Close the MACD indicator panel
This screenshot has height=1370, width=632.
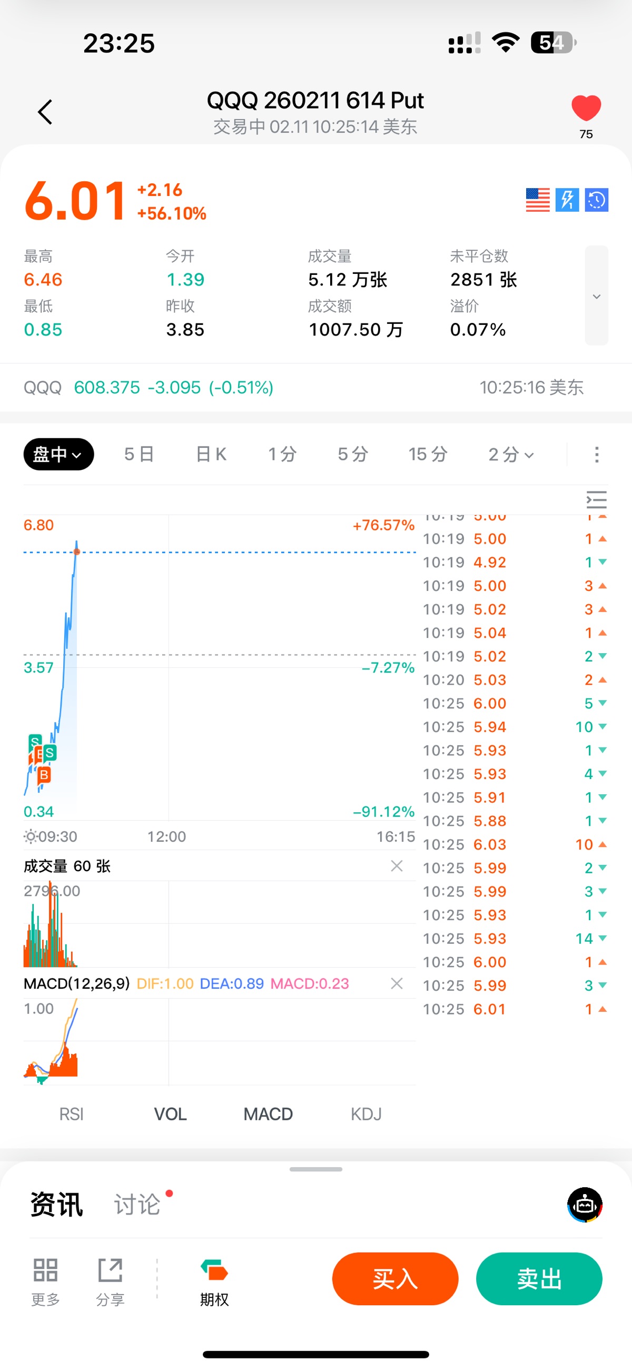pyautogui.click(x=397, y=983)
